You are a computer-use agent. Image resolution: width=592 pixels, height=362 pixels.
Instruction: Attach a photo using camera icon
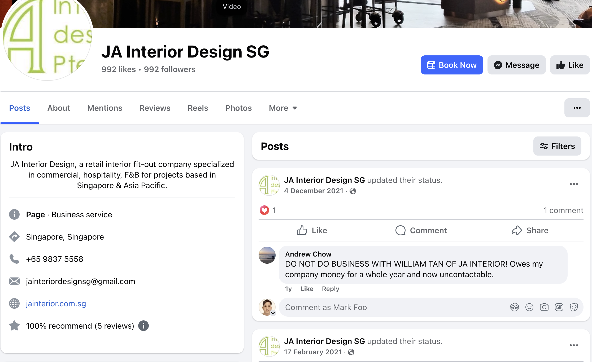[x=544, y=307]
